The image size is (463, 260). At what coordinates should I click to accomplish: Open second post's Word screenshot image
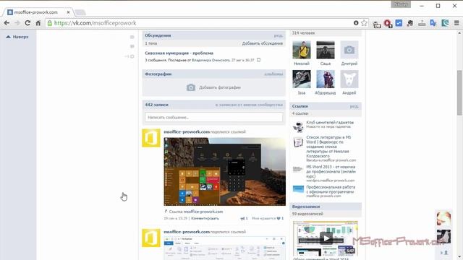[x=225, y=248]
